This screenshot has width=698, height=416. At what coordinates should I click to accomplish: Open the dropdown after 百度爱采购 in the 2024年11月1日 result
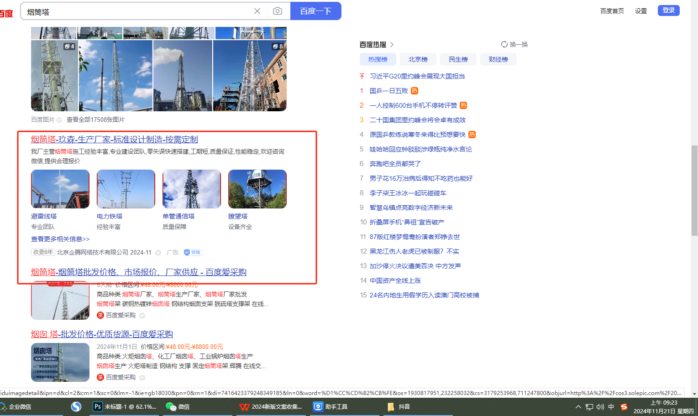click(x=142, y=378)
